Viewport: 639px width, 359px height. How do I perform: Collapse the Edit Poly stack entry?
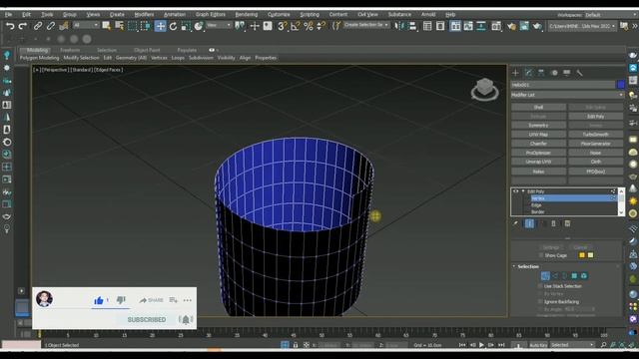pos(523,191)
